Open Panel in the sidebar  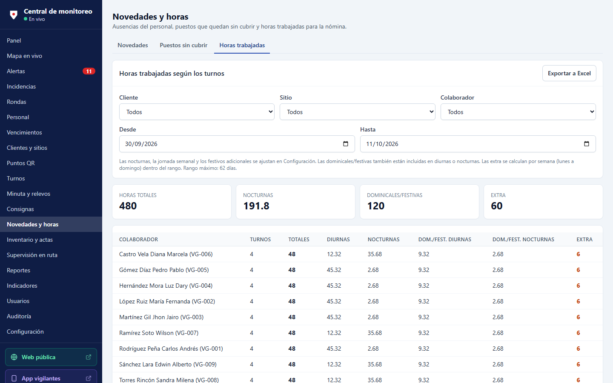[51, 40]
